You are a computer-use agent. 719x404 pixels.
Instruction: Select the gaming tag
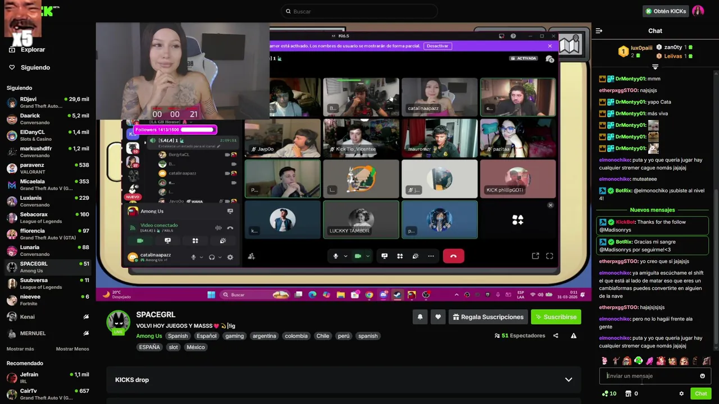[x=234, y=336]
